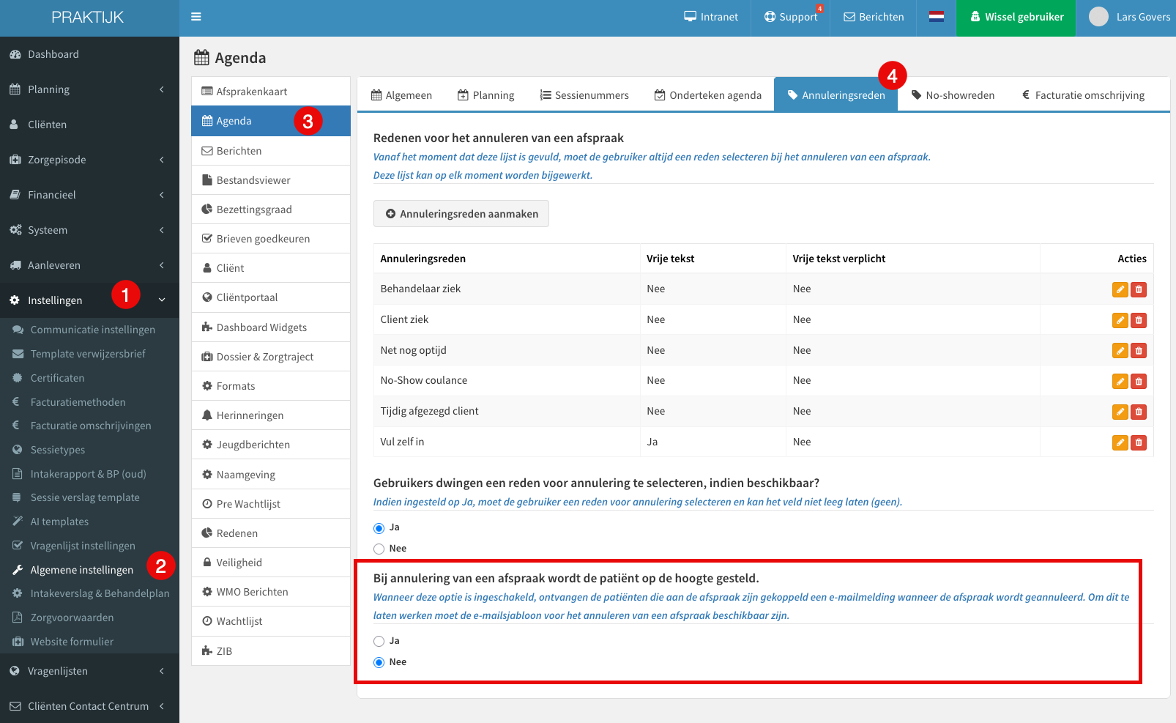Open the Cliëntportaal settings entry

tap(271, 297)
